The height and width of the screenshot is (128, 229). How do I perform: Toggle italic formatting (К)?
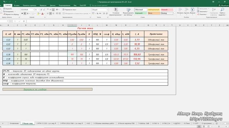tap(25, 14)
